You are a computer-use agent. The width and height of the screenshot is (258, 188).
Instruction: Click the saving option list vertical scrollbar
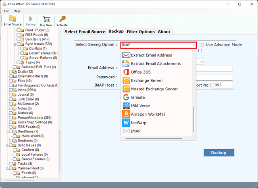point(194,119)
